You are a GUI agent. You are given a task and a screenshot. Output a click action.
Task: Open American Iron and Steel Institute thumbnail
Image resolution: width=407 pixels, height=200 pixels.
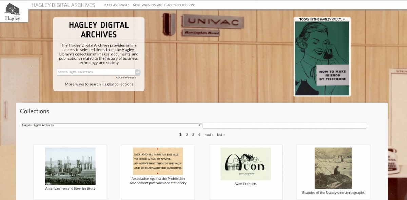[70, 166]
